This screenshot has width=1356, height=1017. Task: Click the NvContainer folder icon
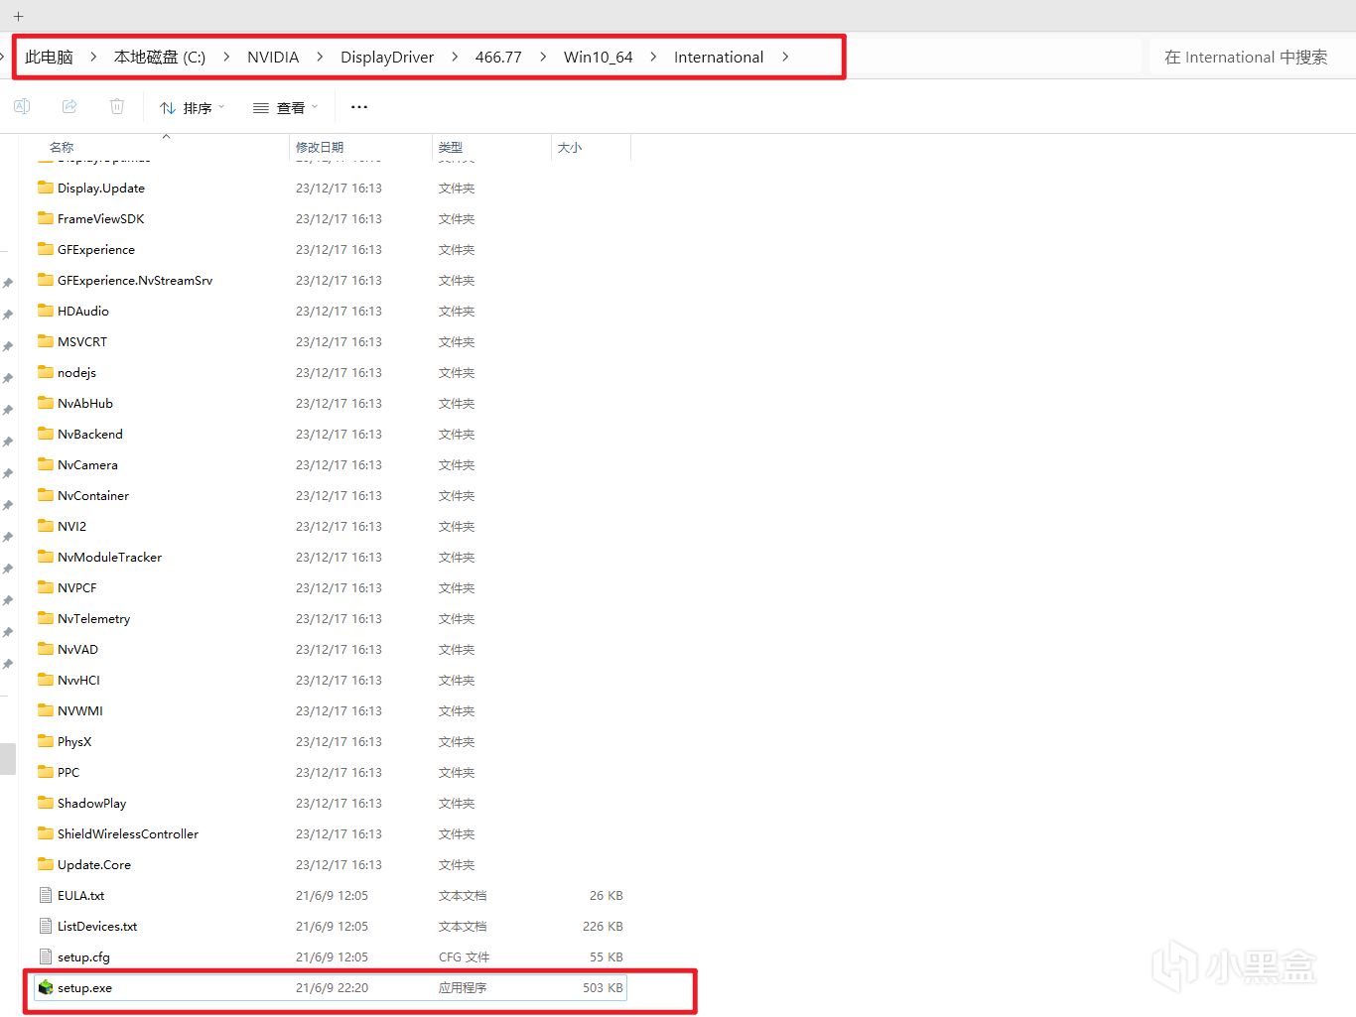click(46, 495)
